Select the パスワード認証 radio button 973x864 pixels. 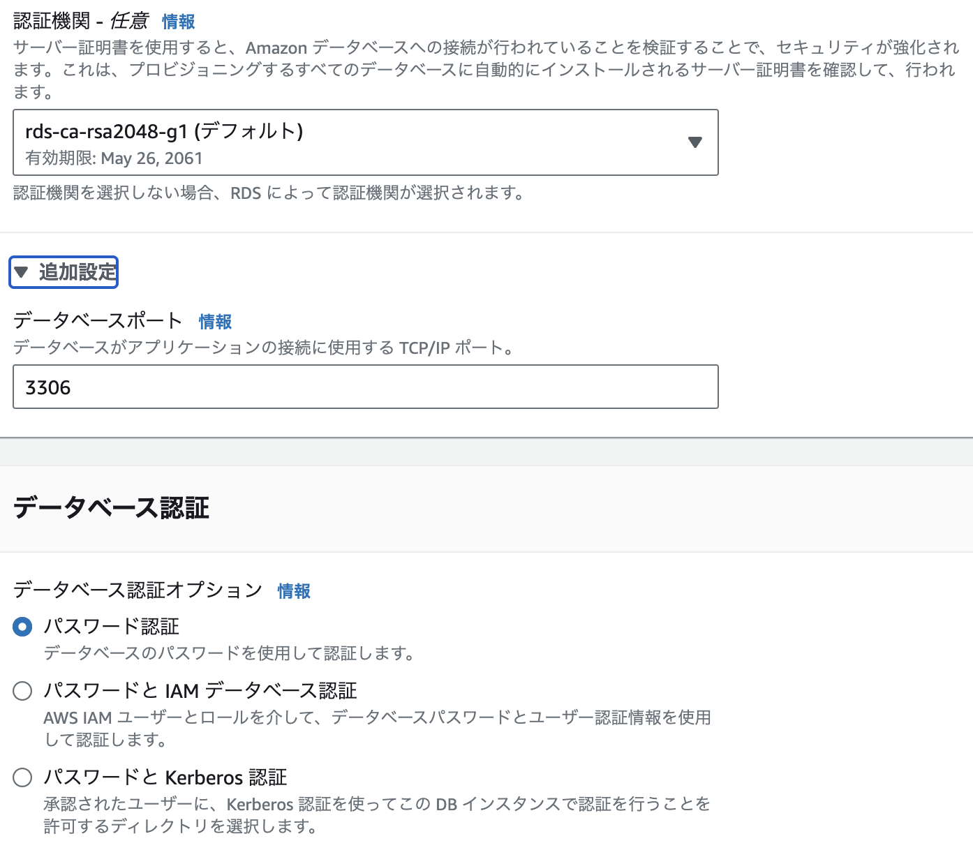tap(22, 627)
